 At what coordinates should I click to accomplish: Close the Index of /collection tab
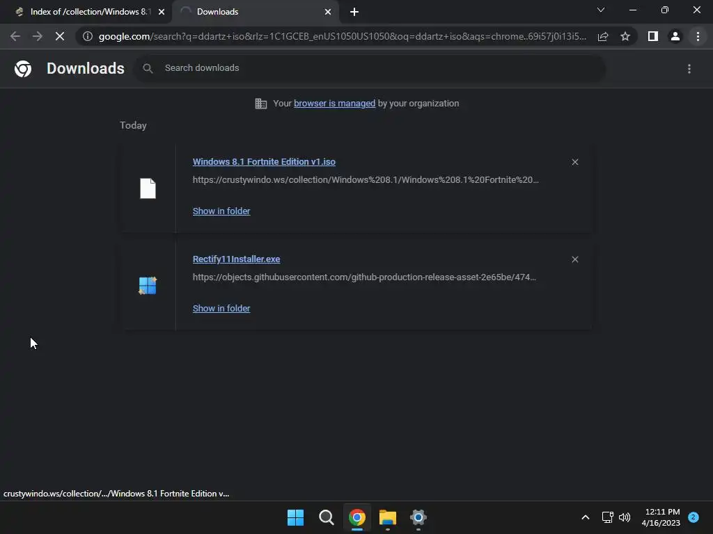tap(162, 13)
